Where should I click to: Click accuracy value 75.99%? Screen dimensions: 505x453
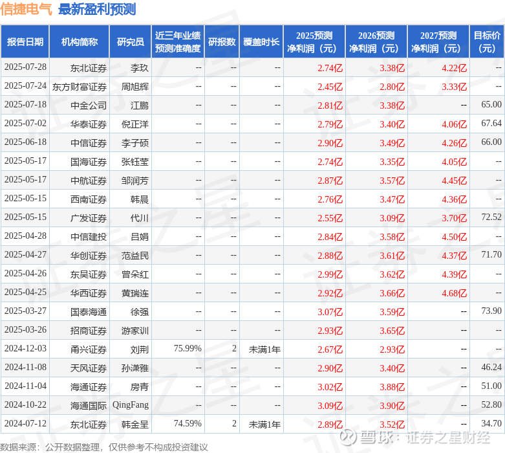coord(188,349)
